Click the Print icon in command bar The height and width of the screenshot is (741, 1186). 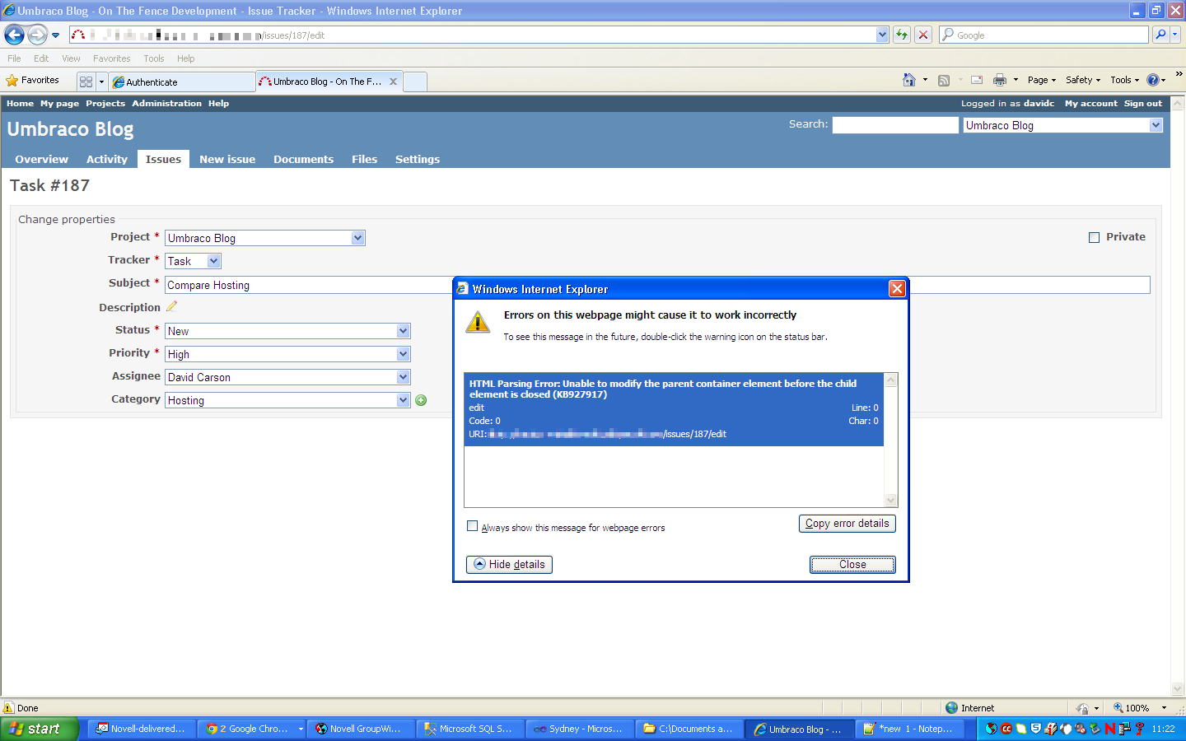(1000, 80)
